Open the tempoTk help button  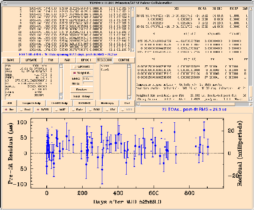(31, 103)
